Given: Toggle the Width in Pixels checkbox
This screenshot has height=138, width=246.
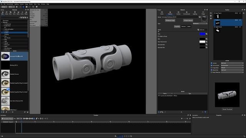Looking at the screenshot, I should pyautogui.click(x=158, y=36).
